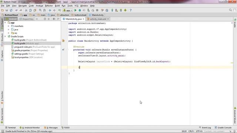Click the green Run app button
This screenshot has width=237, height=133.
76,10
